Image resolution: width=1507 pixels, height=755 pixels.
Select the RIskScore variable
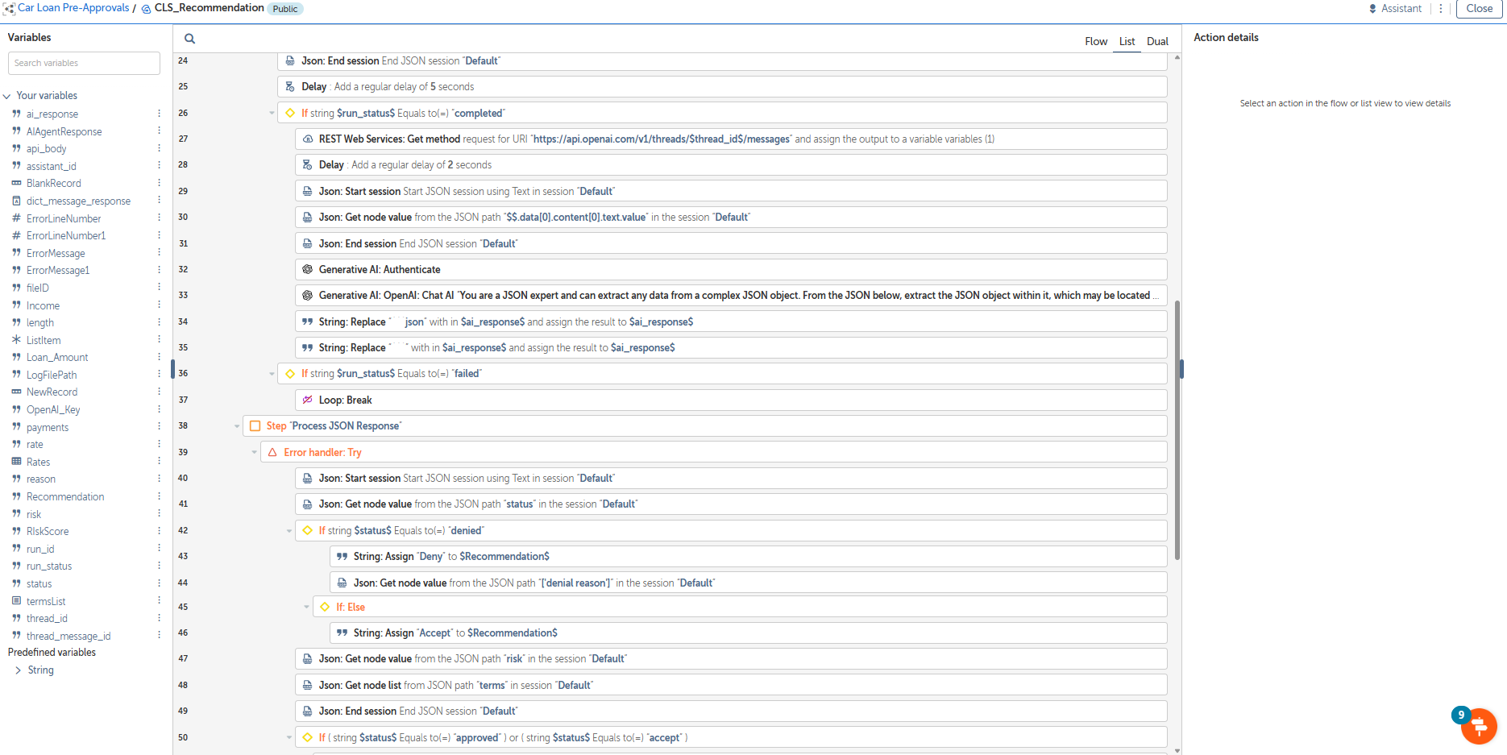48,532
